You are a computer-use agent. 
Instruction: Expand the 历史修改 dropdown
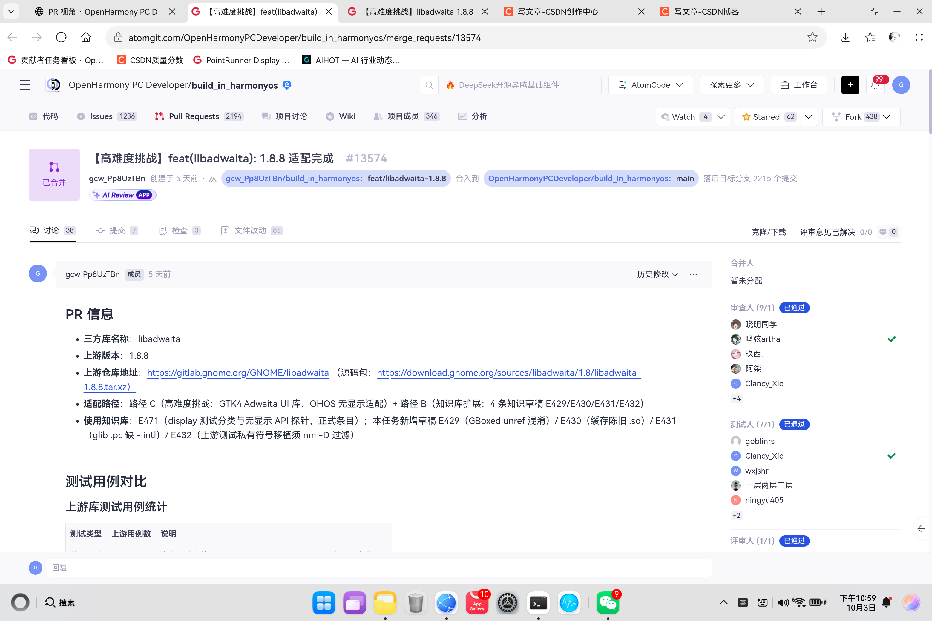[x=657, y=274]
